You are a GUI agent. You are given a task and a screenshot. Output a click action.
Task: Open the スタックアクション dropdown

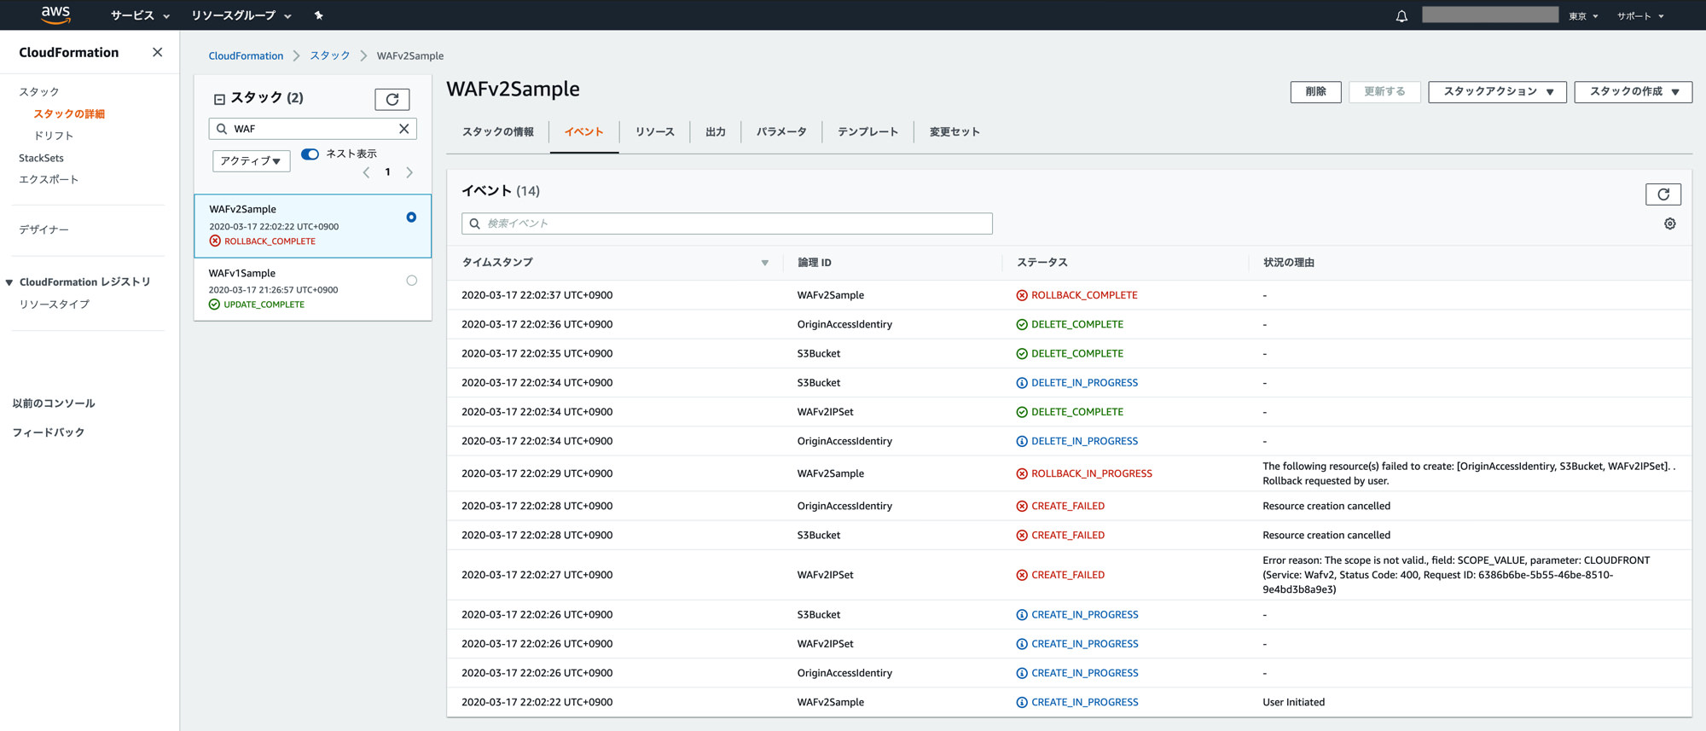tap(1497, 92)
